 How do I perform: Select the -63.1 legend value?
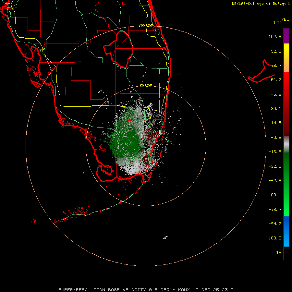point(275,195)
